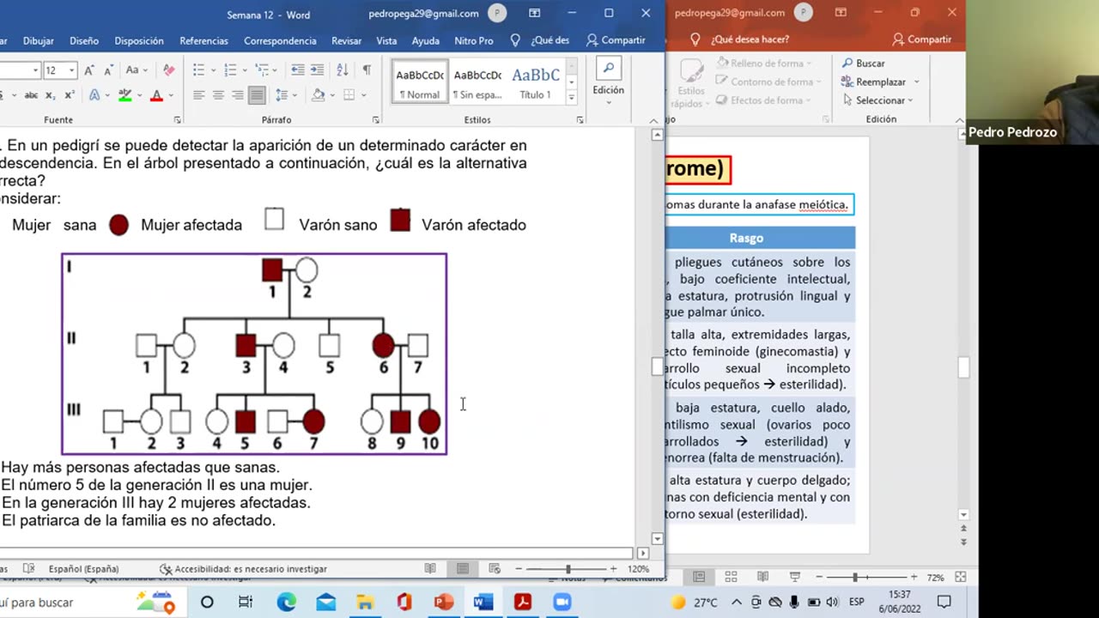Open Diseño tab
Viewport: 1099px width, 618px height.
(84, 40)
